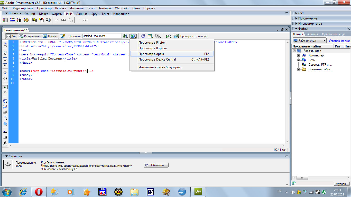Open Internet Explorer from taskbar

[x=23, y=192]
